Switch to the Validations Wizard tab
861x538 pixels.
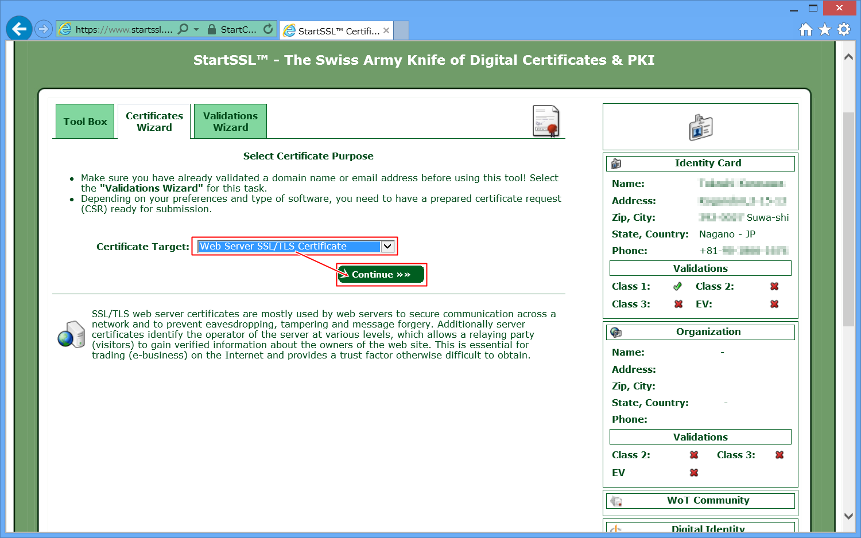[230, 122]
